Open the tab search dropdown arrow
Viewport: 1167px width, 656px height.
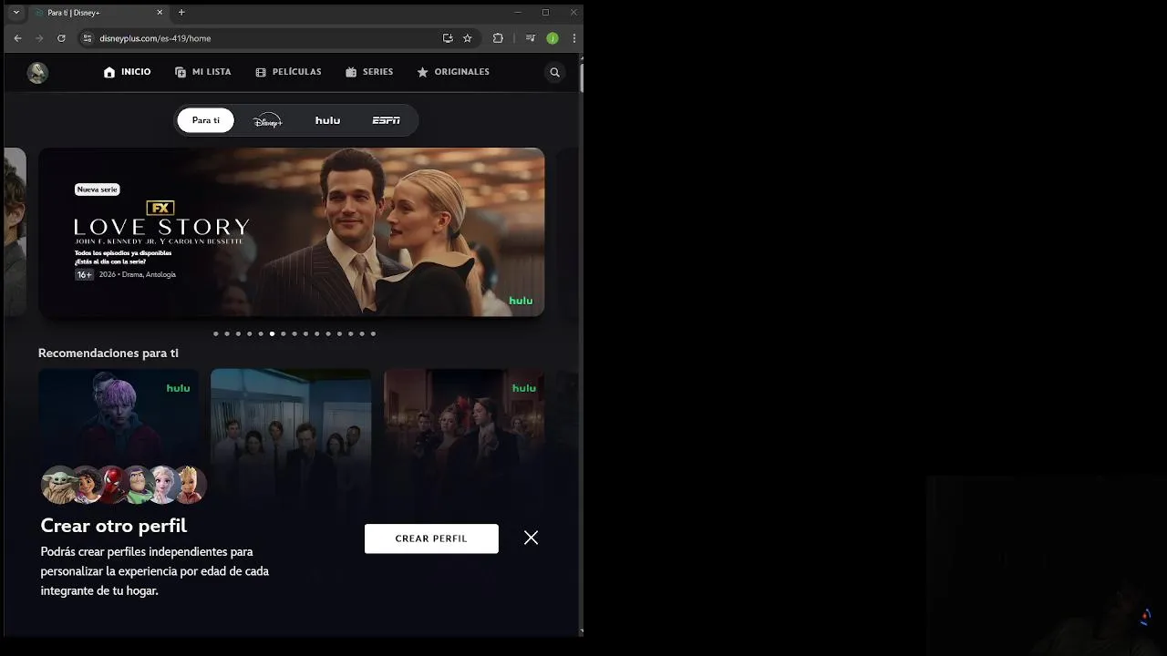pos(16,13)
